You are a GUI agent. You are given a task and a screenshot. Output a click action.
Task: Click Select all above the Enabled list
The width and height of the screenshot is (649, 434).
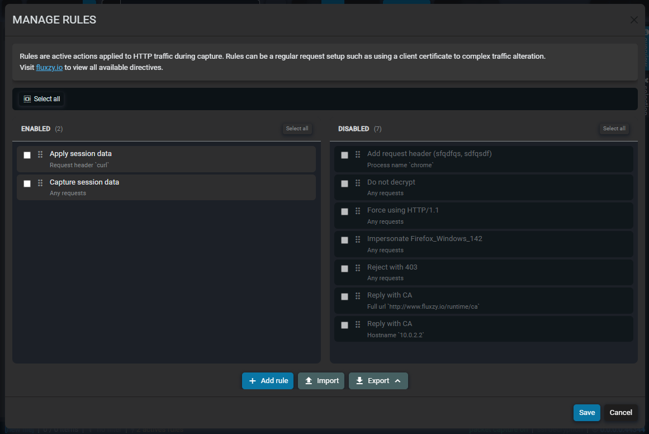tap(297, 128)
